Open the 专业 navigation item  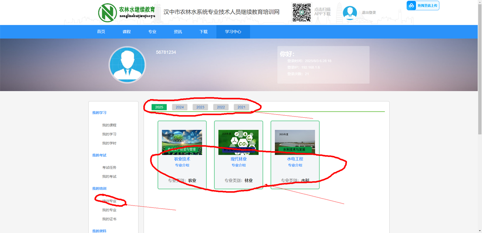click(x=152, y=32)
